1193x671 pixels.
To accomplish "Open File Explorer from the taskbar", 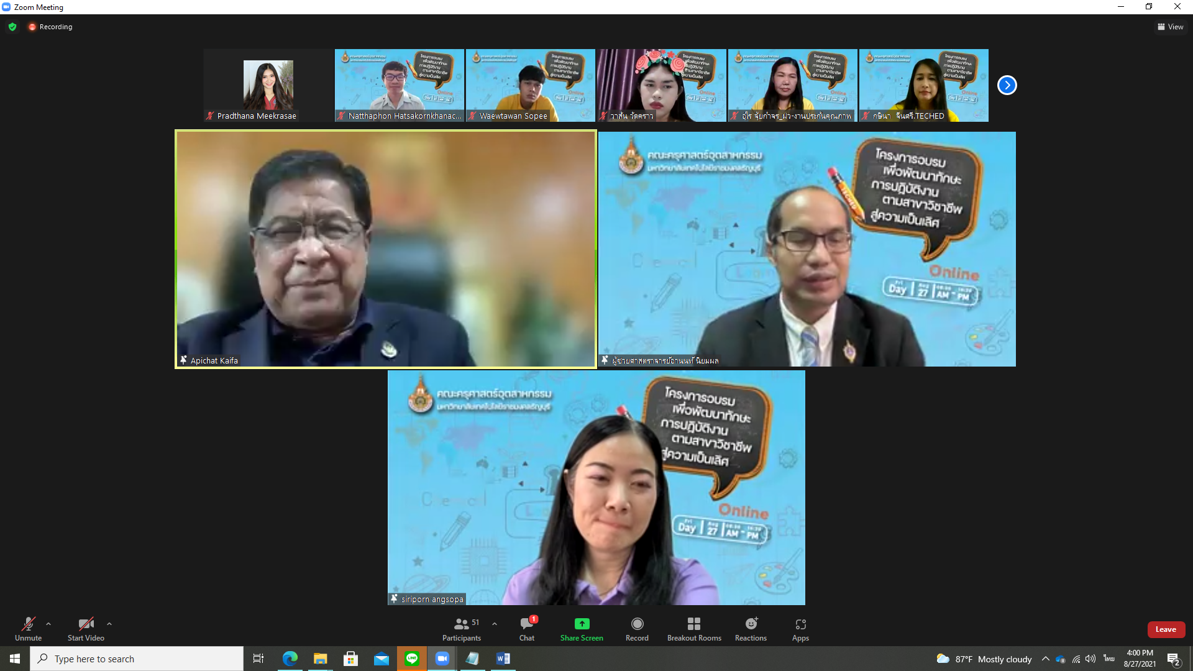I will [320, 659].
